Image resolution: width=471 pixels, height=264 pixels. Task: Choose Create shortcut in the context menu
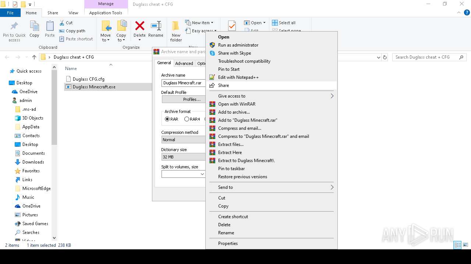(x=271, y=217)
